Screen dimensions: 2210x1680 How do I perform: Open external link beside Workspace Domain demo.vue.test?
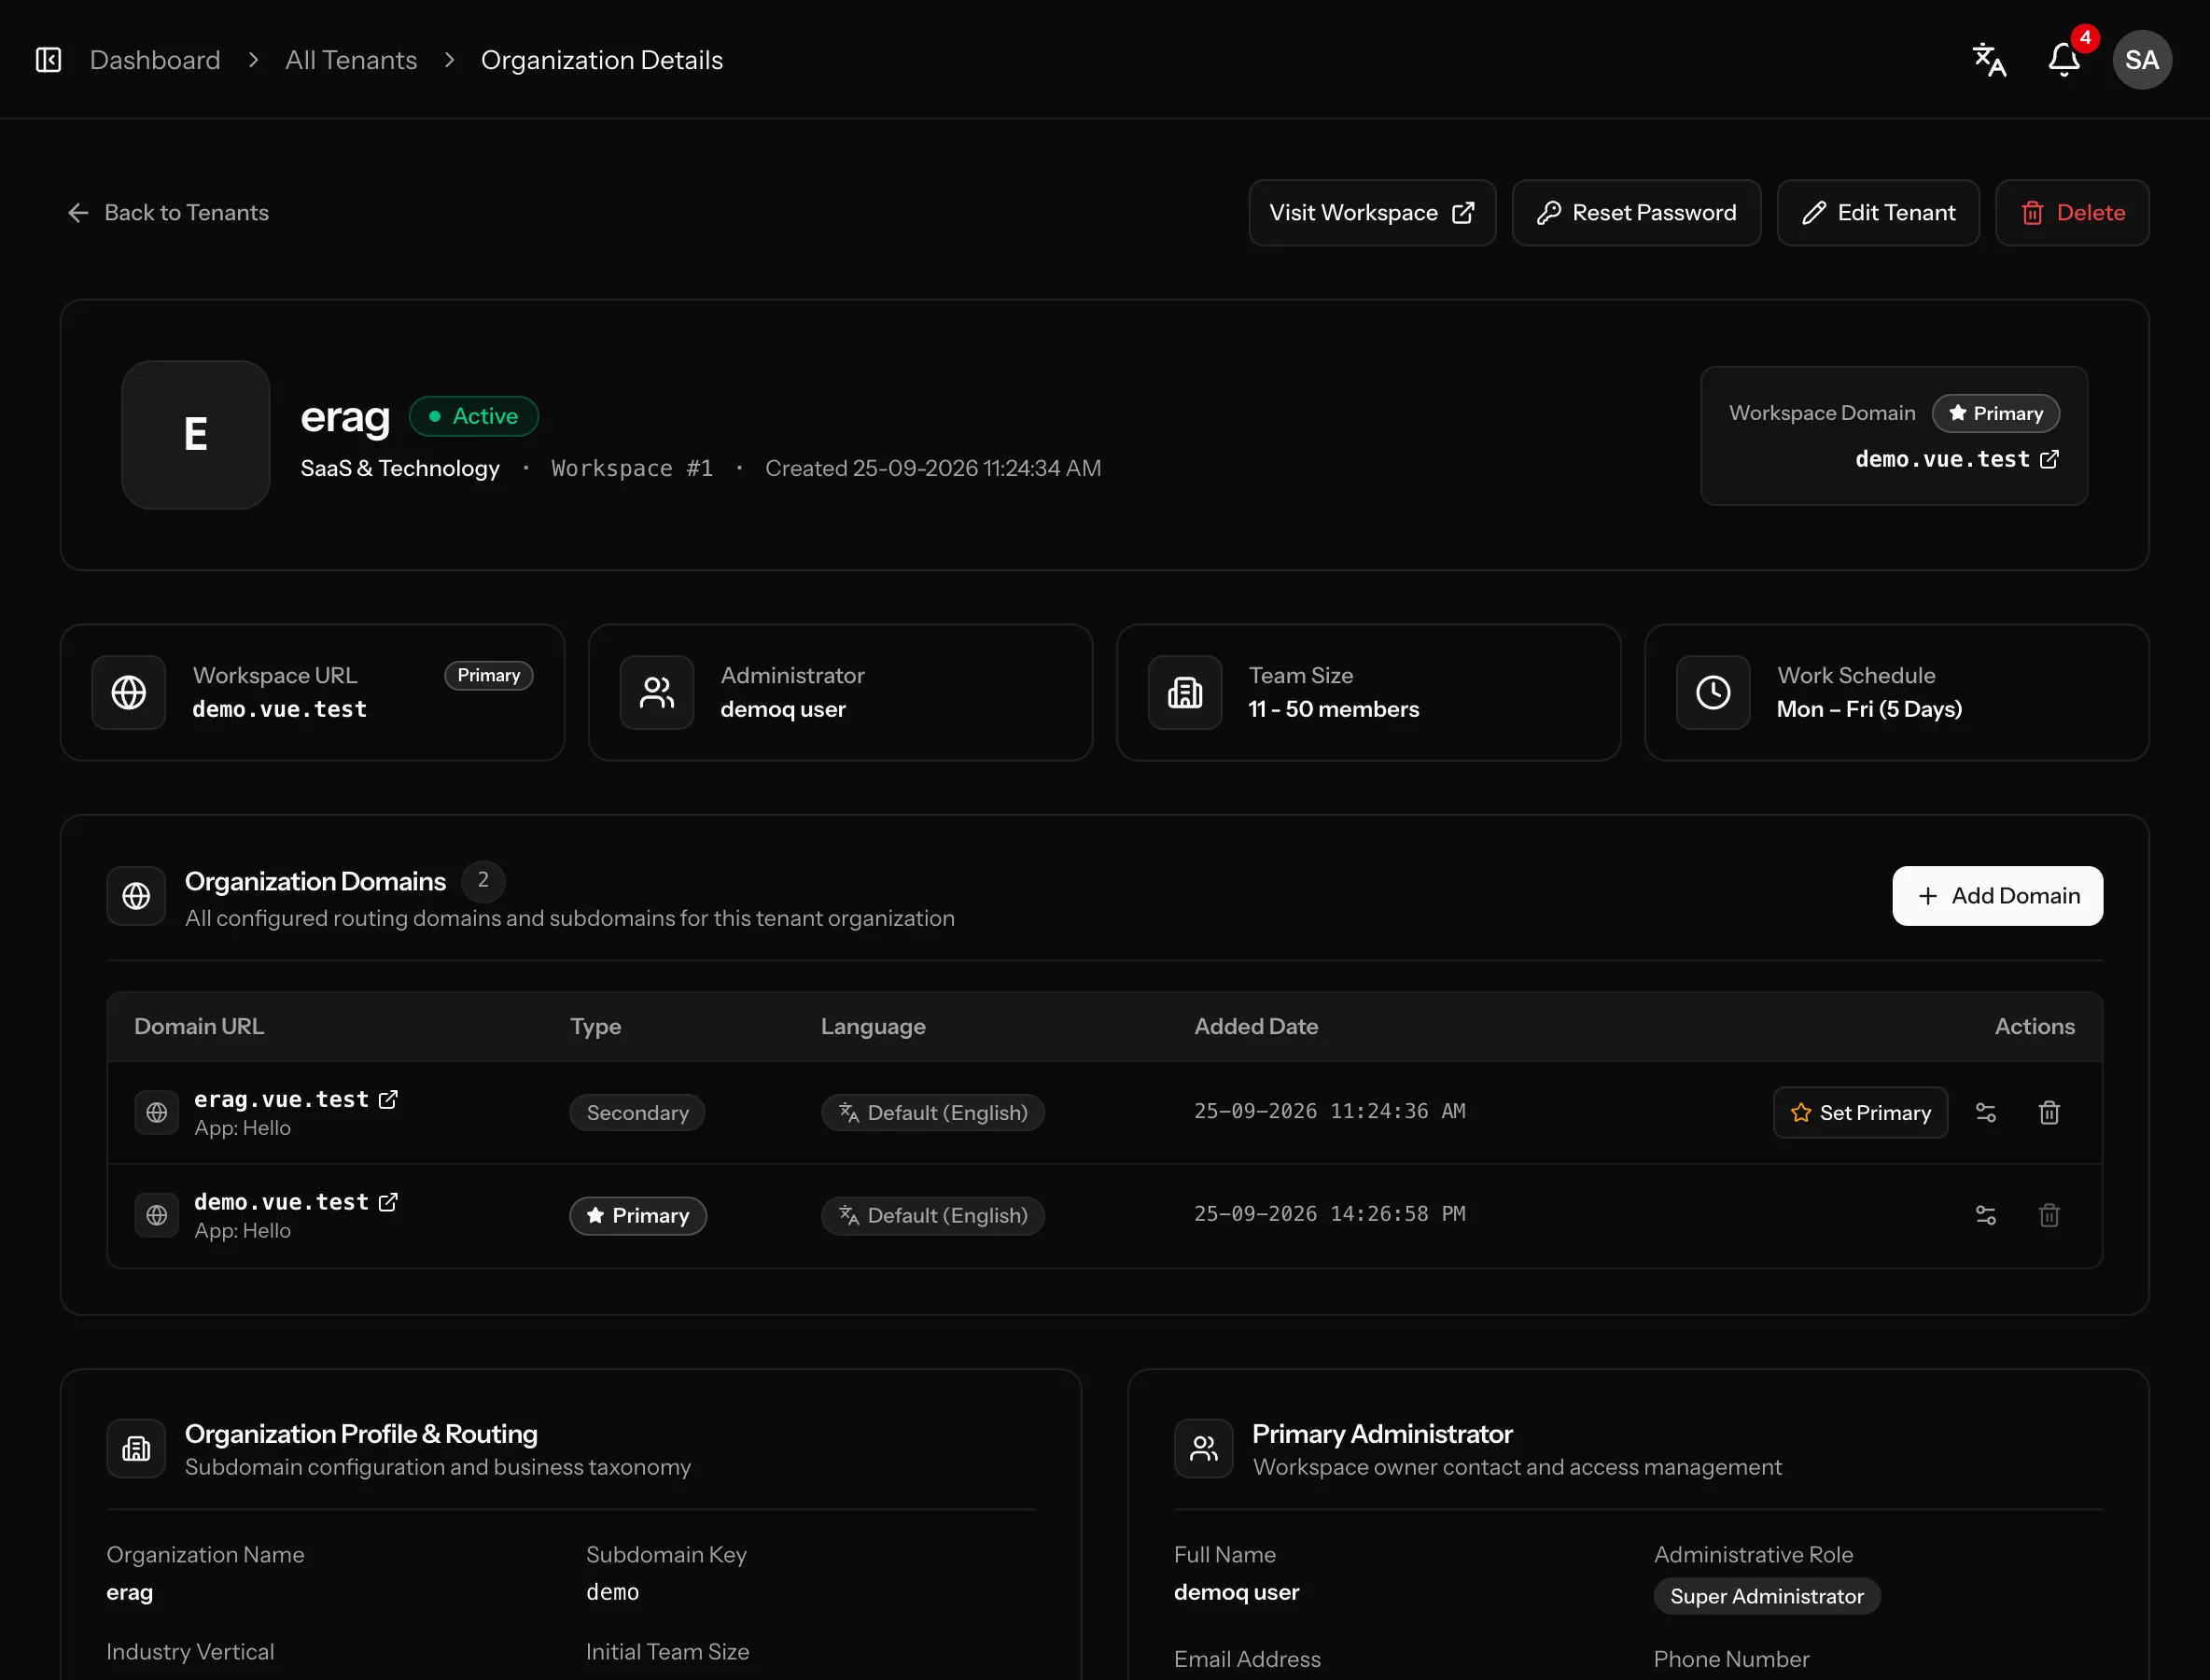point(2049,459)
